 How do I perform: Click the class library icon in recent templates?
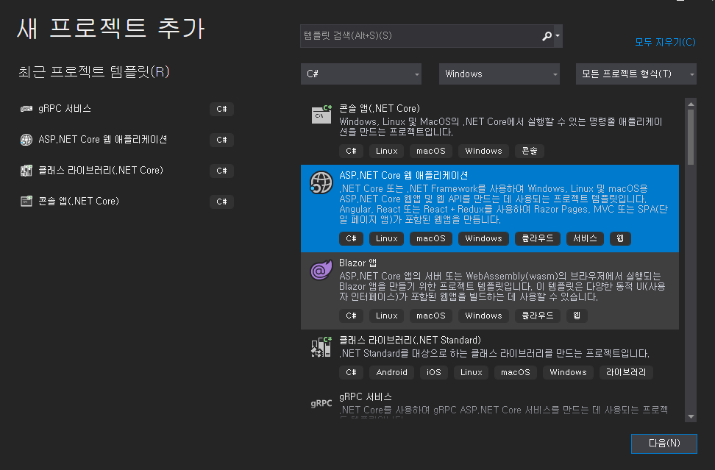tap(26, 171)
